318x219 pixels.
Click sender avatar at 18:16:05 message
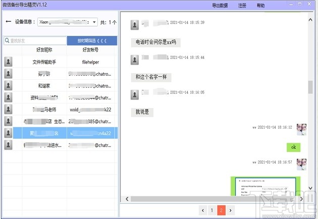pyautogui.click(x=135, y=95)
